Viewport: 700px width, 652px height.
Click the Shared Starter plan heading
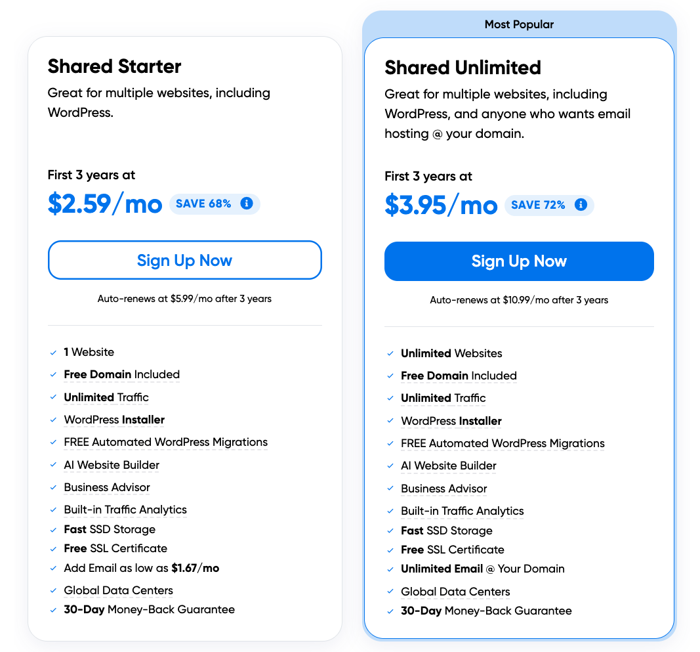[x=114, y=66]
